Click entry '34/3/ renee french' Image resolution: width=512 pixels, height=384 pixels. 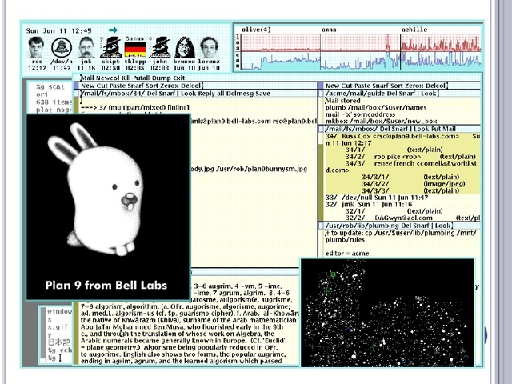point(402,167)
